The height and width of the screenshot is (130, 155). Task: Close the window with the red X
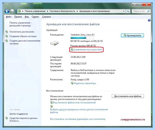coord(146,4)
